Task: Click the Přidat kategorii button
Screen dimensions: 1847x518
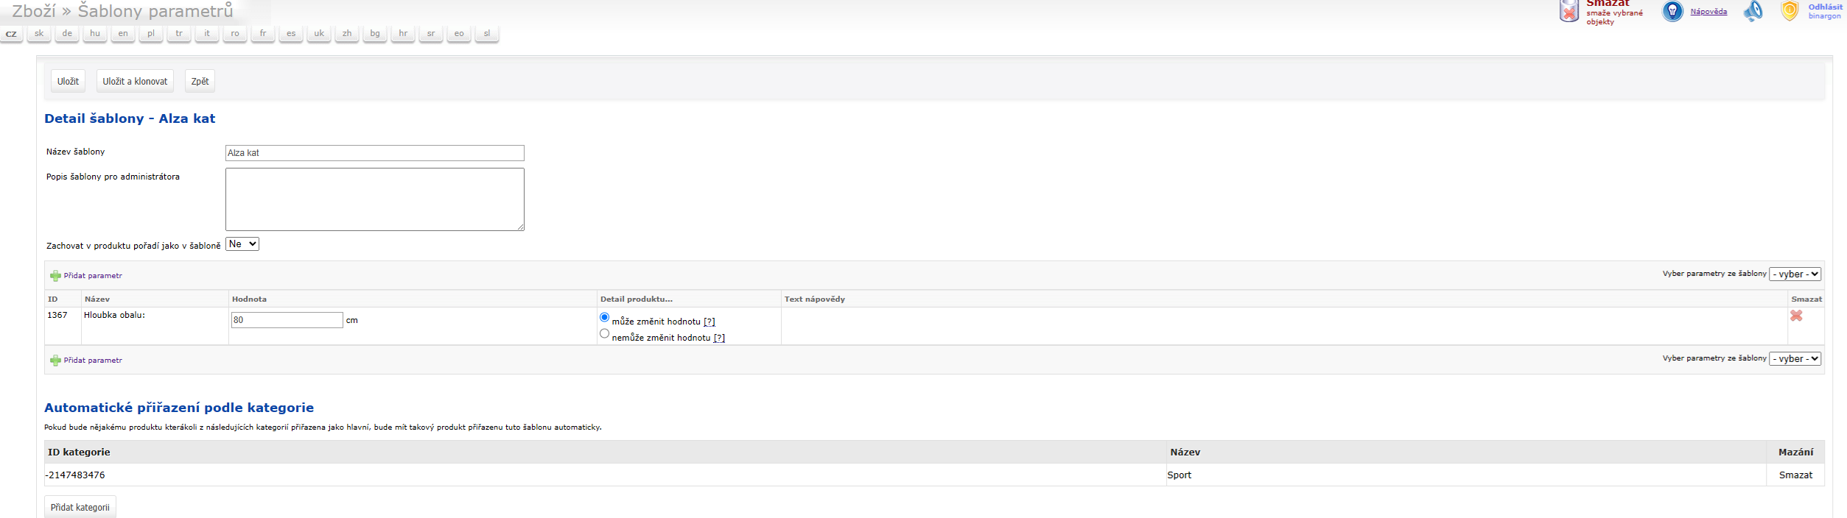Action: 80,508
